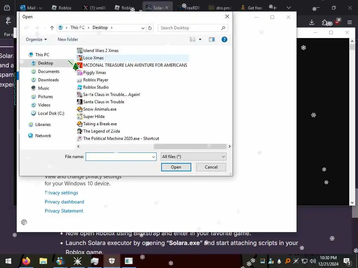Show all browser tabs dropdown chevron
Image resolution: width=358 pixels, height=268 pixels.
coord(288,8)
